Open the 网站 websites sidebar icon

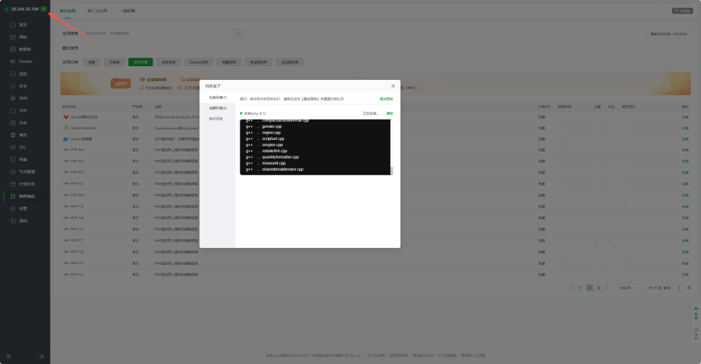(x=13, y=37)
